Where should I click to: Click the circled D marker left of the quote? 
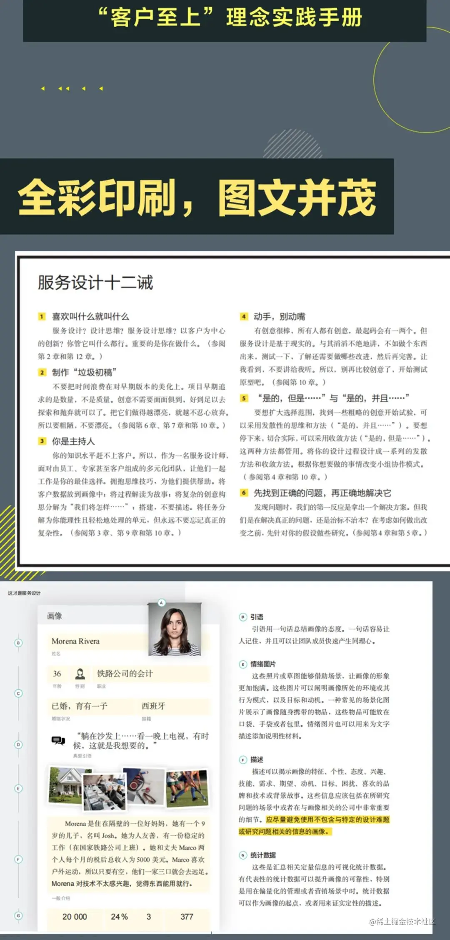click(18, 744)
